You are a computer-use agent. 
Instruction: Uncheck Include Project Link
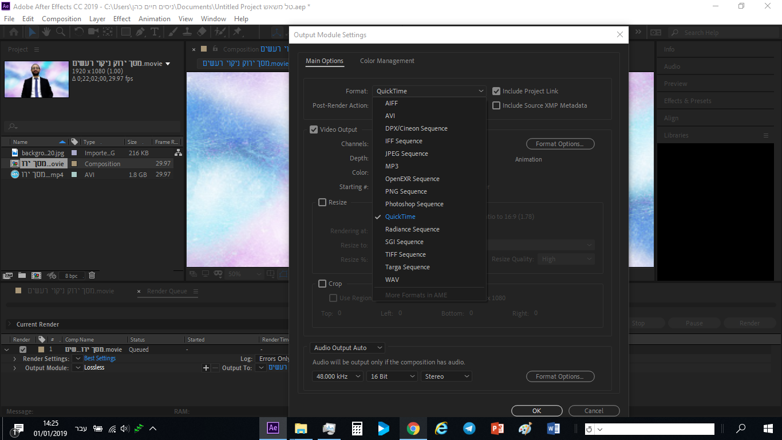[496, 91]
